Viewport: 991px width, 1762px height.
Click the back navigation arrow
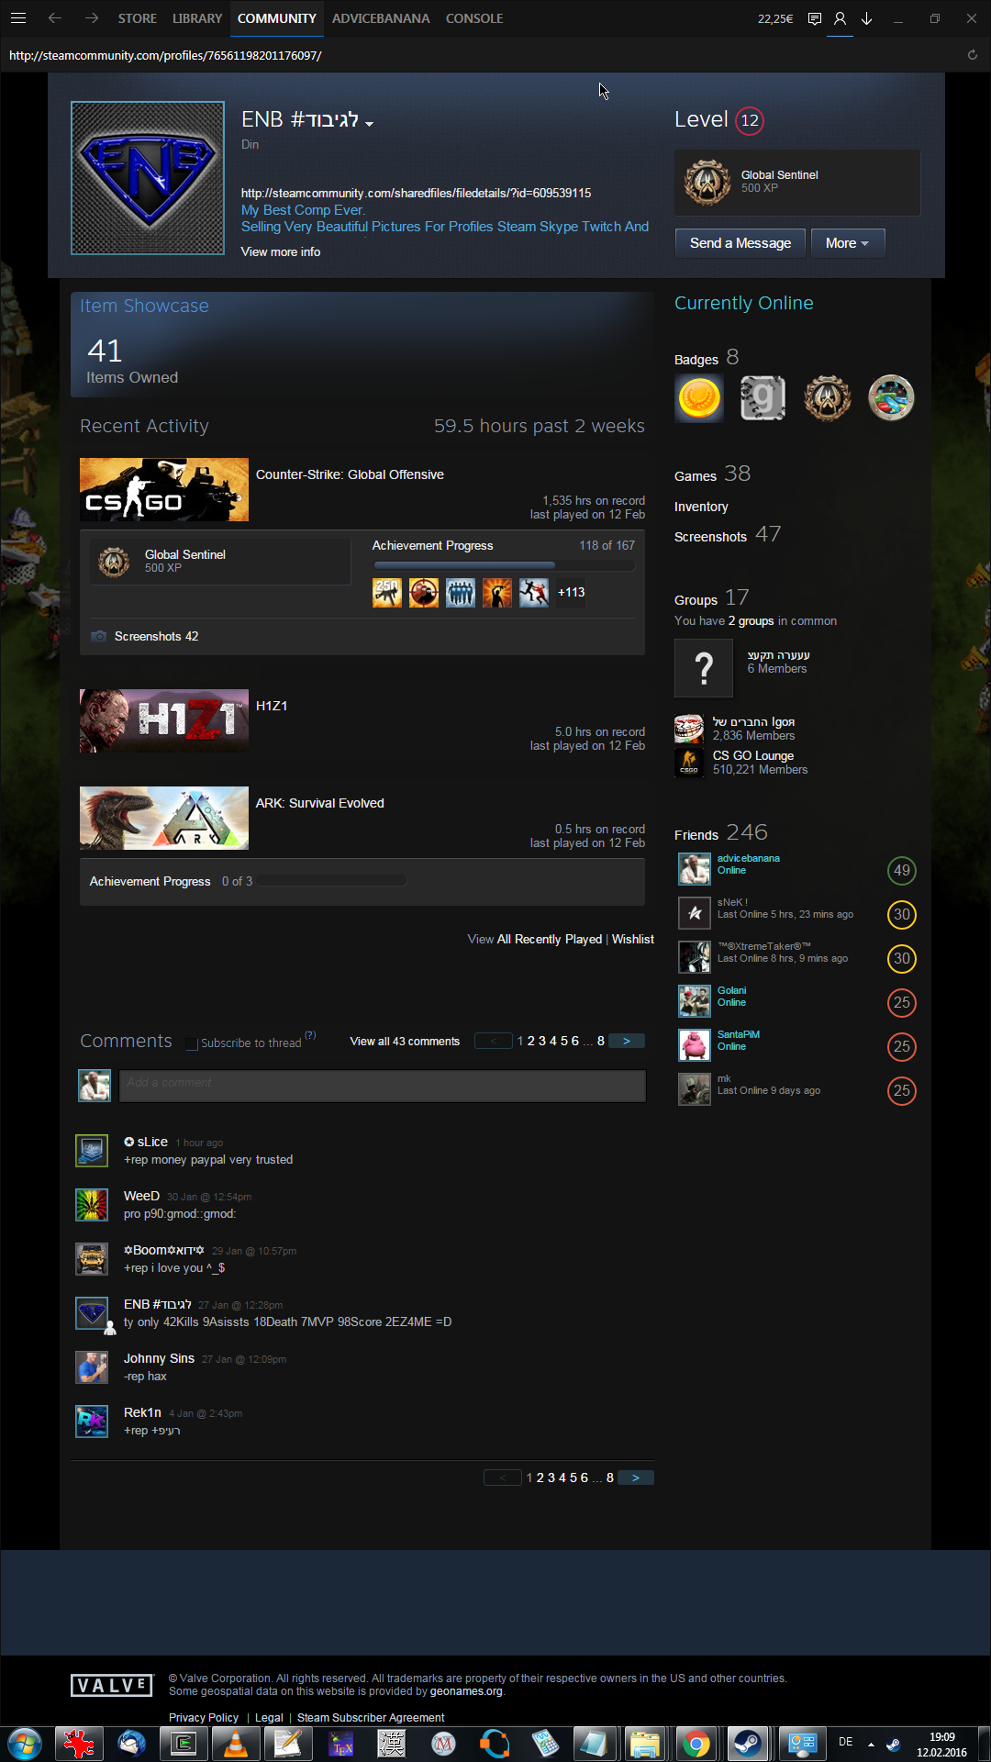click(x=55, y=18)
